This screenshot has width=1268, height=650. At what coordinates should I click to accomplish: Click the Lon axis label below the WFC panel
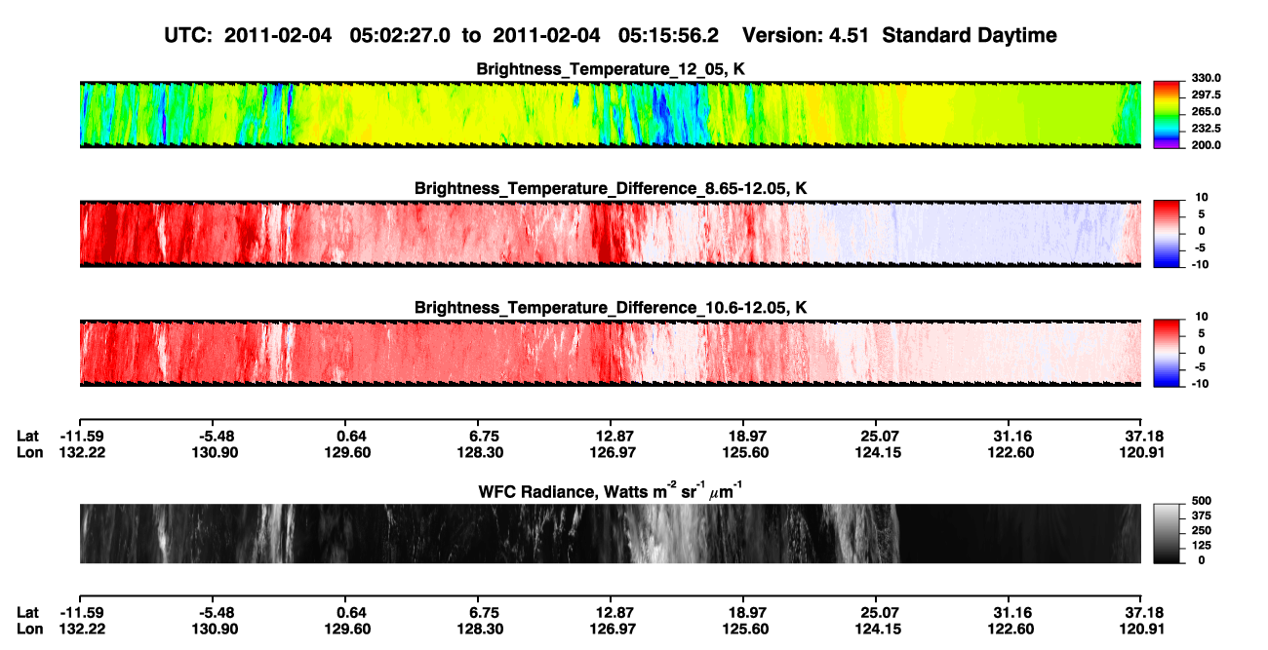[29, 629]
